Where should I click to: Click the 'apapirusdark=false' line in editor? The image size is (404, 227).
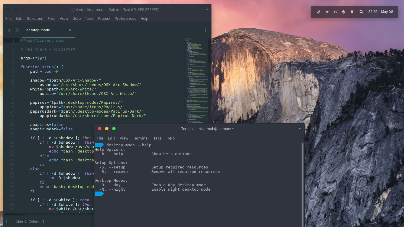pos(51,129)
